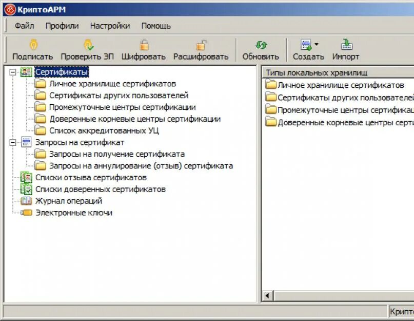The height and width of the screenshot is (321, 414).
Task: Click folder icon of Промежуточные центры in tree
Action: (x=41, y=107)
